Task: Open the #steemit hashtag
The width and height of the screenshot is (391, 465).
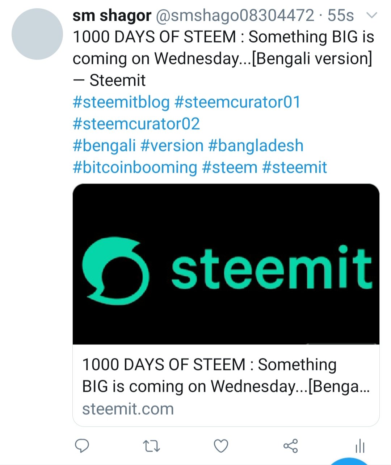Action: point(294,168)
